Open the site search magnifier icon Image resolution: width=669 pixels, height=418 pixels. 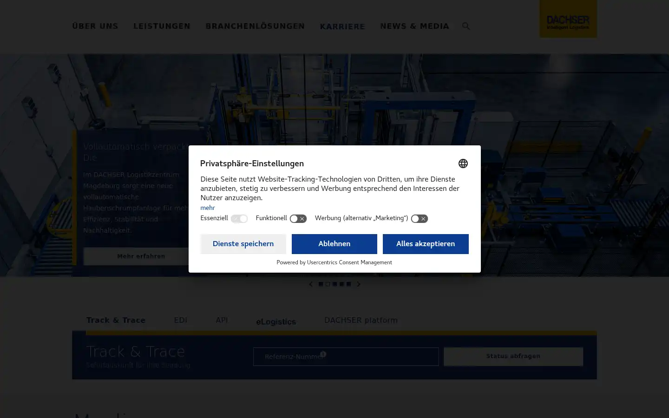(x=466, y=26)
